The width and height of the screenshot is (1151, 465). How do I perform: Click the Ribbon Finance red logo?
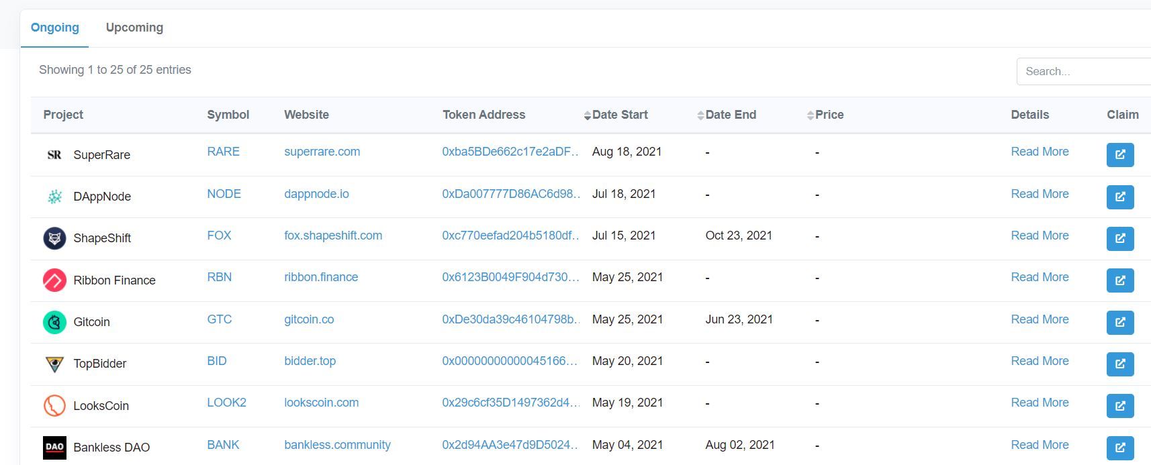point(54,280)
